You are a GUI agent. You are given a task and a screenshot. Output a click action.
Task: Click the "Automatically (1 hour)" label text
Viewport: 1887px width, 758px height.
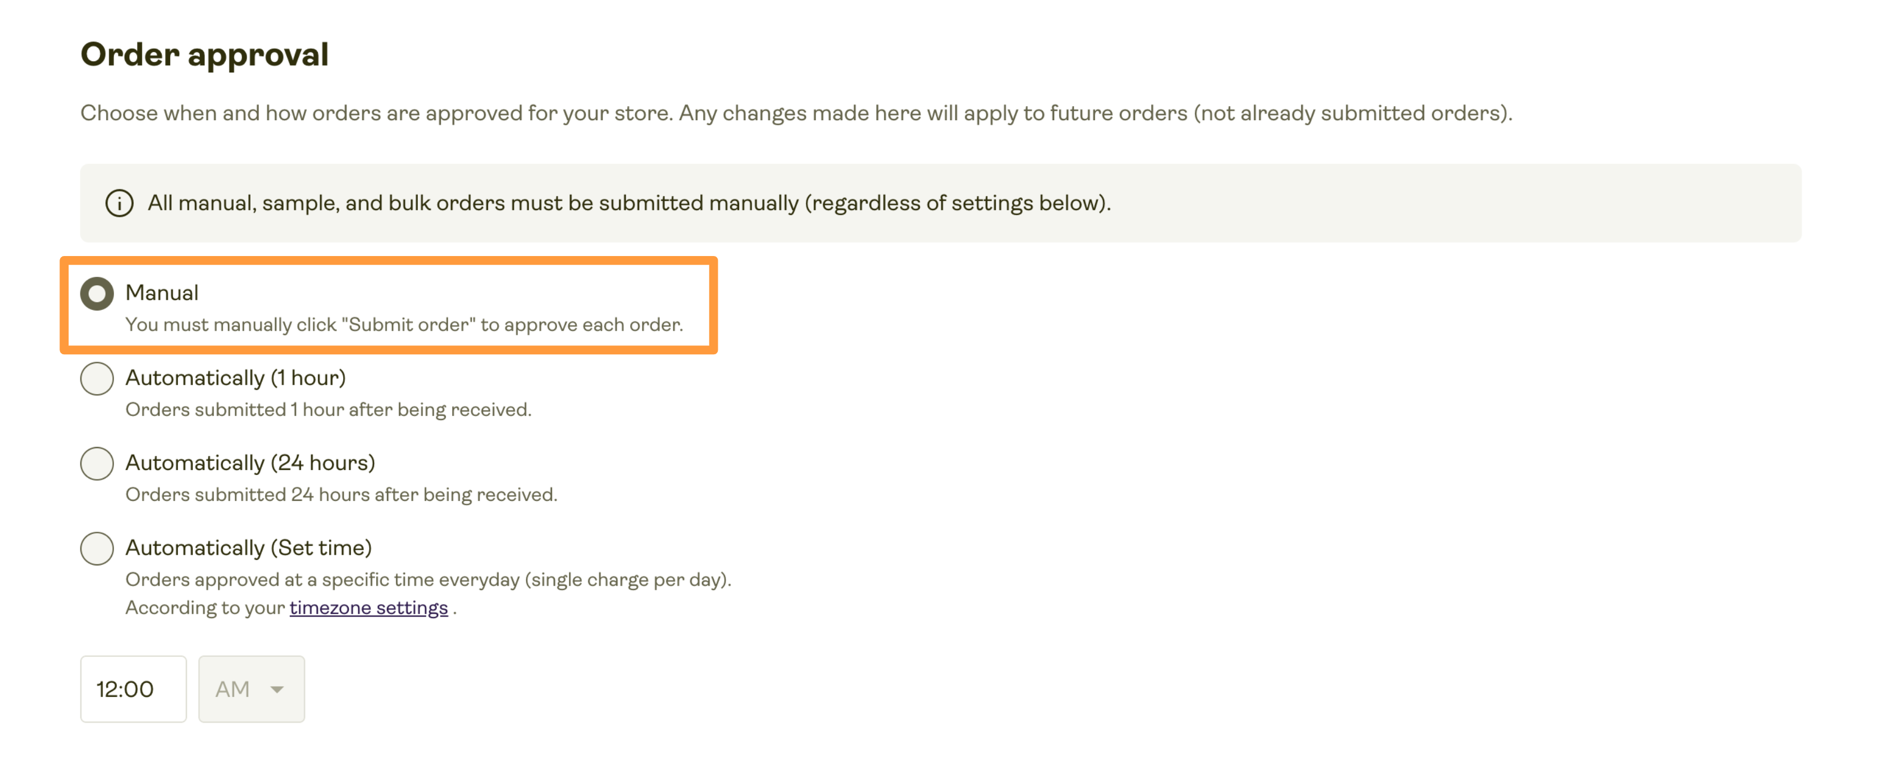coord(235,378)
